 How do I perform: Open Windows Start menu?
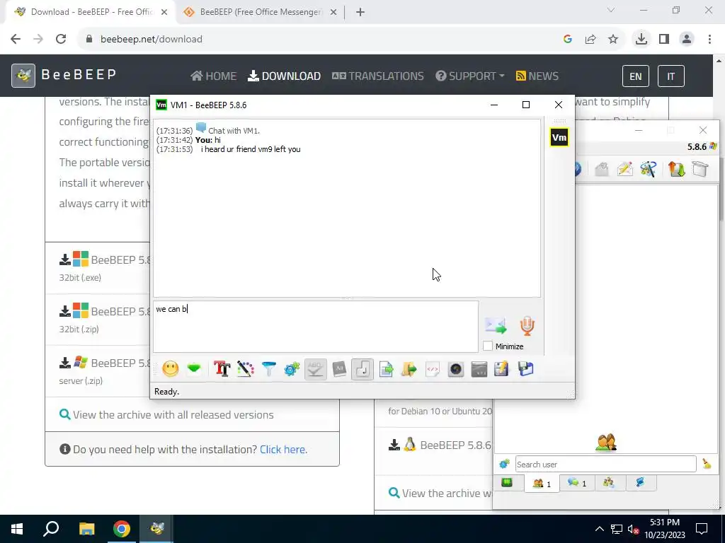coord(17,529)
